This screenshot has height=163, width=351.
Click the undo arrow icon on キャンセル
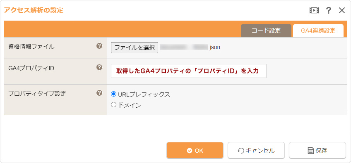click(241, 151)
